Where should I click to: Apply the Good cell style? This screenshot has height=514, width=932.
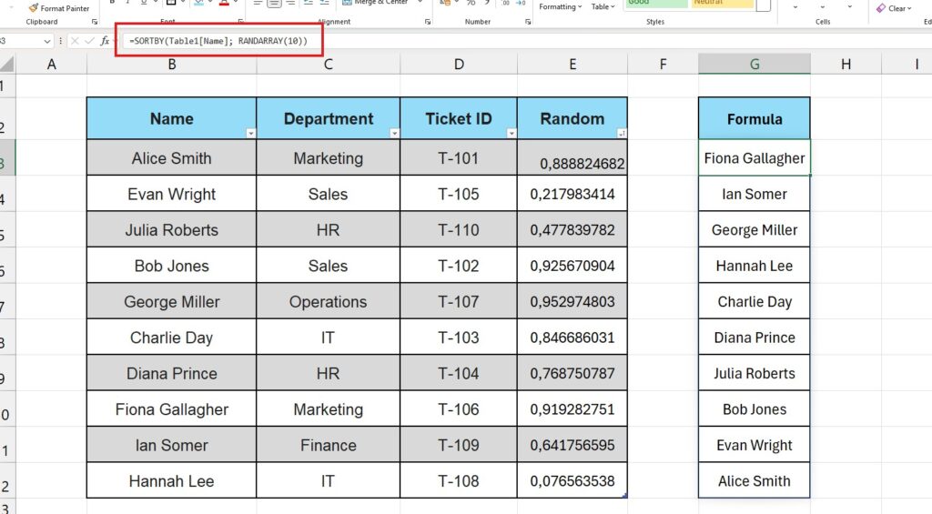[655, 3]
